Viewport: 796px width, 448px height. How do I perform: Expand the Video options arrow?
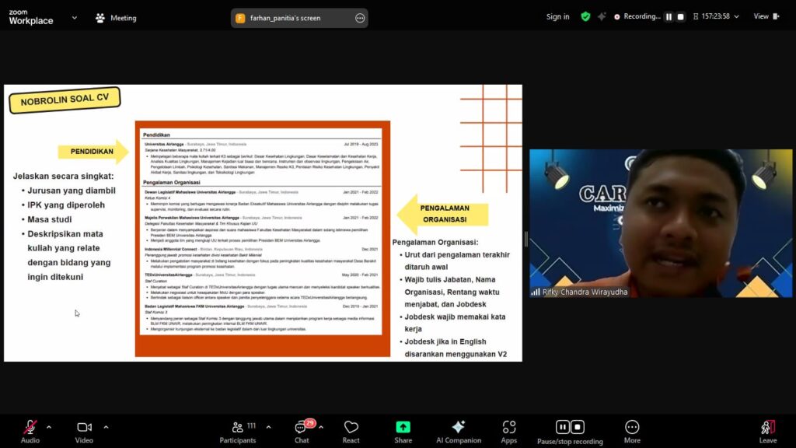tap(106, 427)
